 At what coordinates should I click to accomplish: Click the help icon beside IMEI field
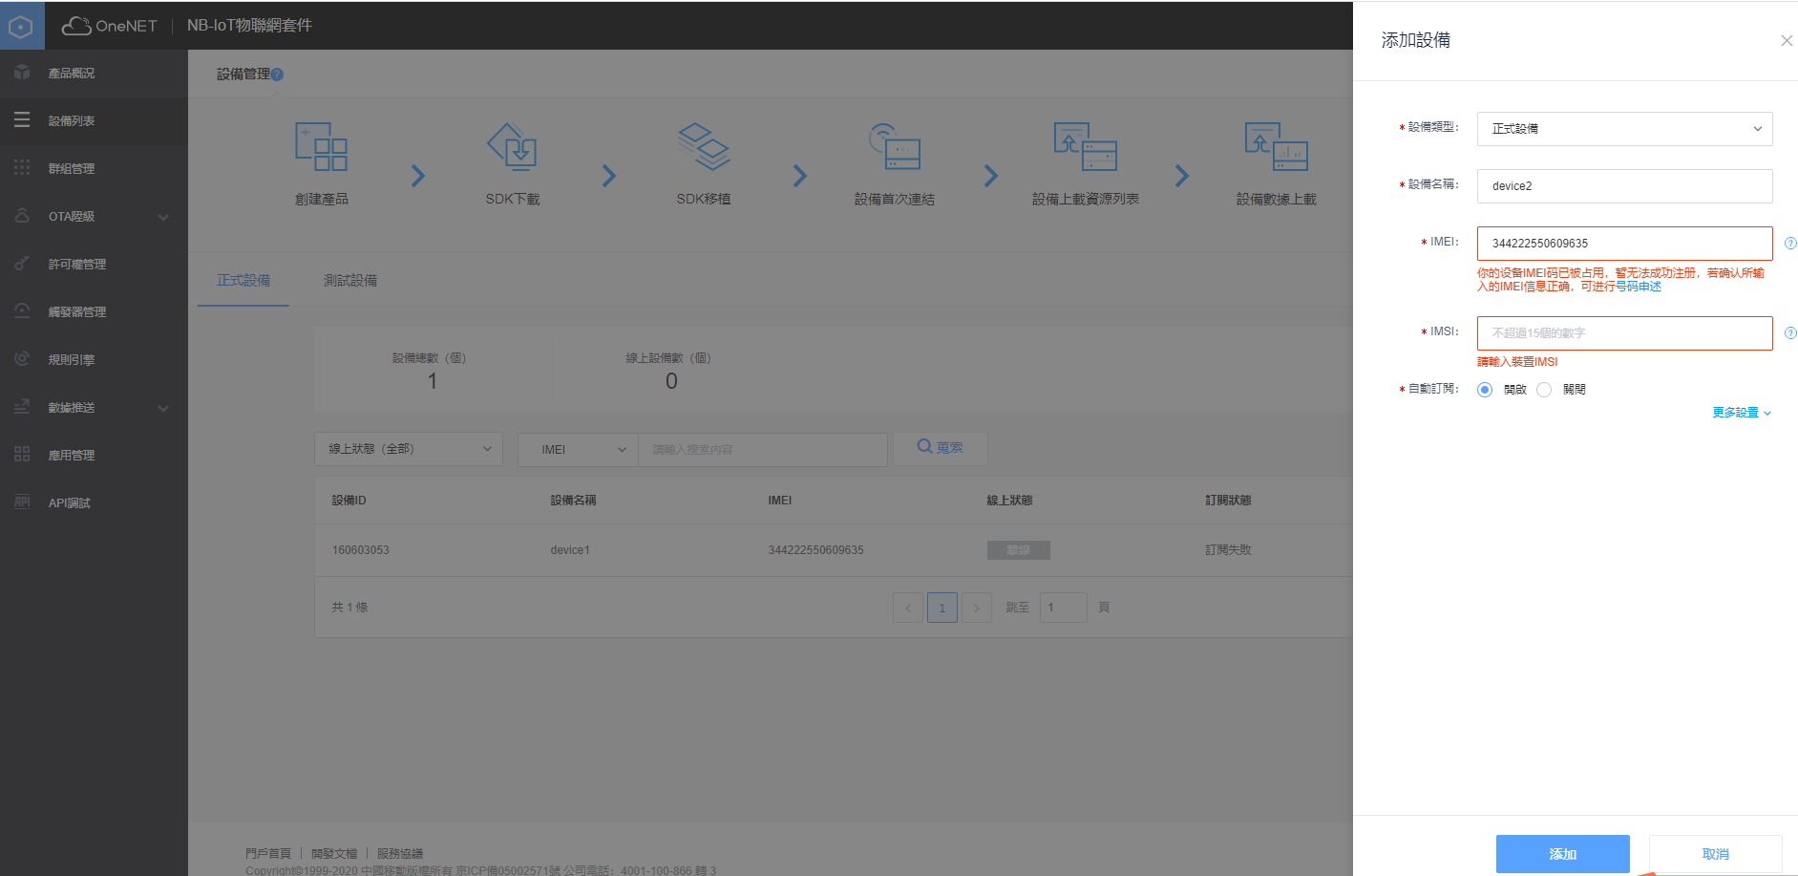coord(1790,244)
